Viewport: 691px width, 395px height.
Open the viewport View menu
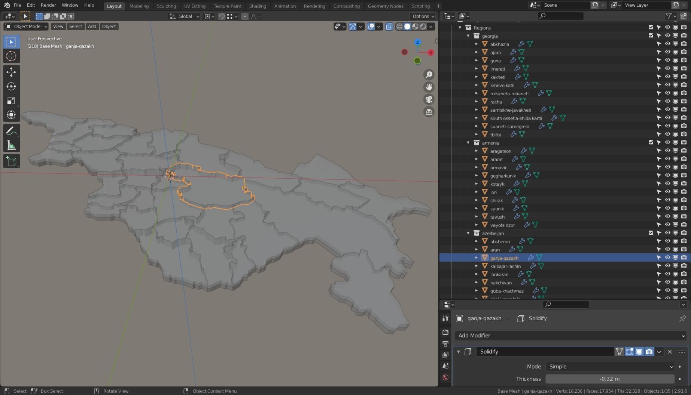tap(58, 27)
